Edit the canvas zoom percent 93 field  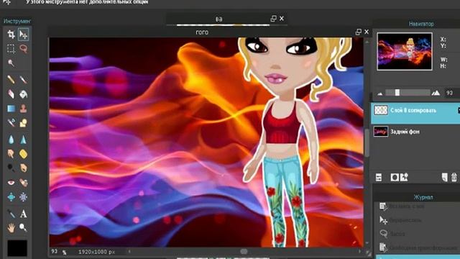[55, 251]
